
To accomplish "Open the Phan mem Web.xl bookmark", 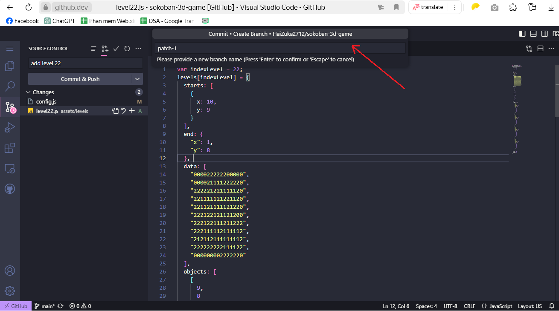I will (x=108, y=21).
